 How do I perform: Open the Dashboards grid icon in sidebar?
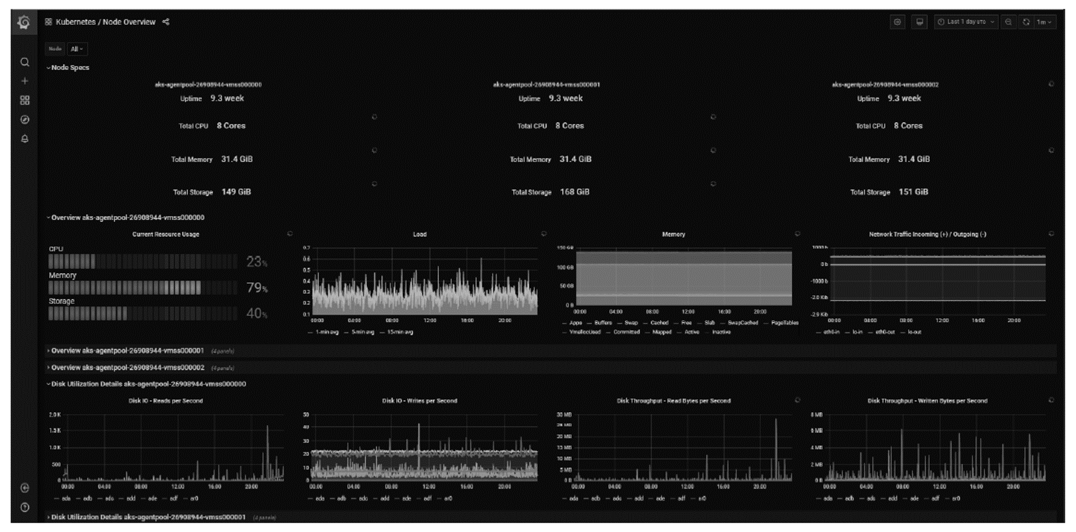click(25, 100)
